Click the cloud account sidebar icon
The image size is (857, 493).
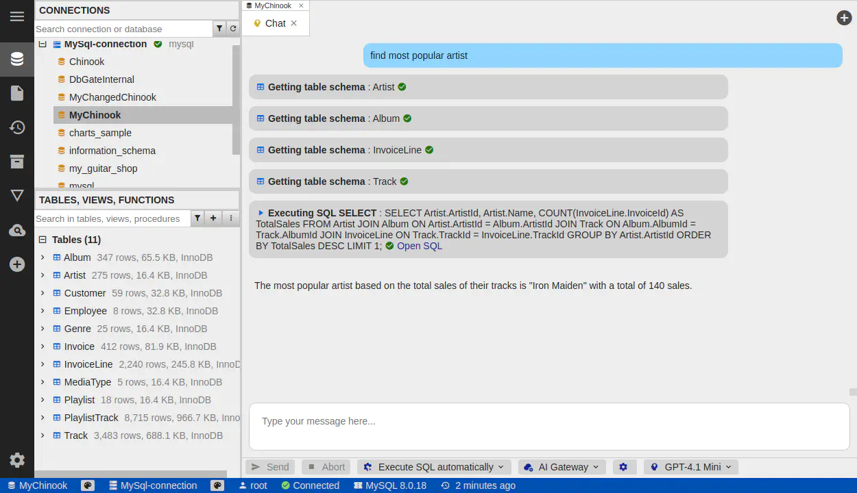(17, 231)
